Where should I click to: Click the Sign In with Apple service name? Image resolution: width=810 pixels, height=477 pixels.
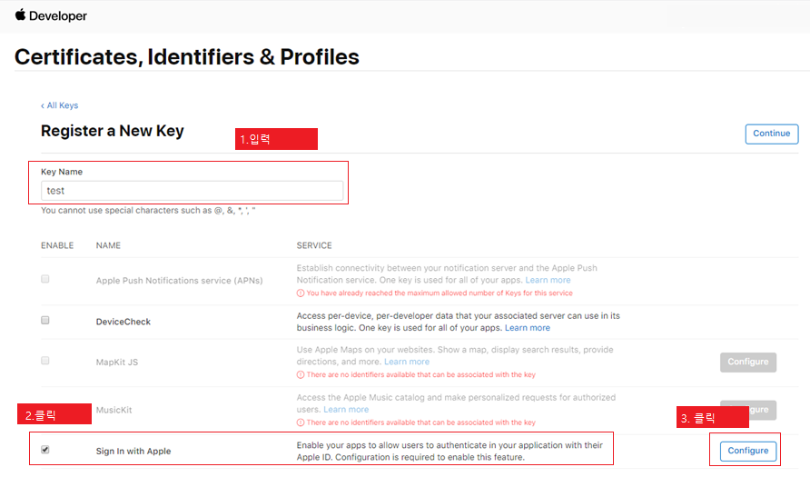coord(133,452)
